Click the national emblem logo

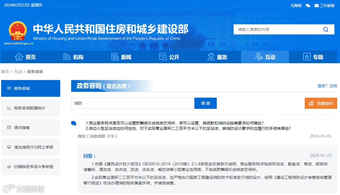point(18,31)
